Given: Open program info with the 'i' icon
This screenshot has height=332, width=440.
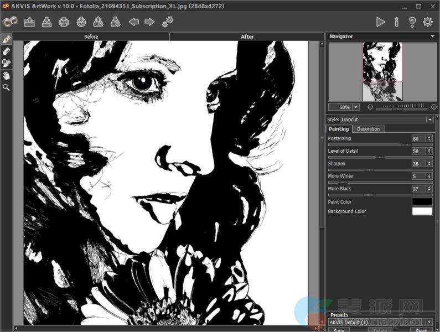Looking at the screenshot, I should [396, 22].
